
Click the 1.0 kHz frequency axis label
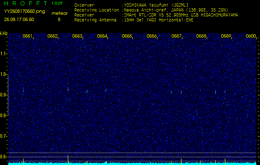tap(3, 74)
